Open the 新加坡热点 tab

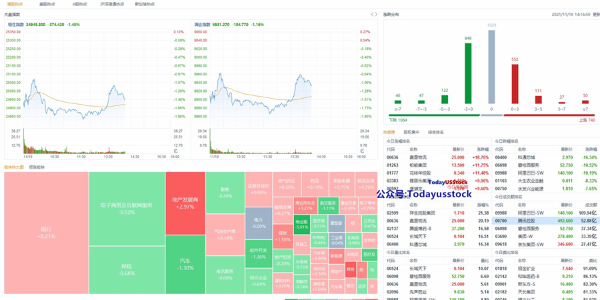click(145, 4)
